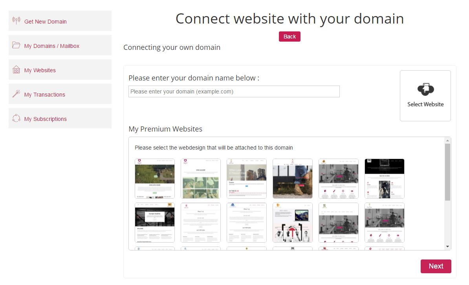469x285 pixels.
Task: Pick the template with the red umbrella image
Action: pos(292,223)
